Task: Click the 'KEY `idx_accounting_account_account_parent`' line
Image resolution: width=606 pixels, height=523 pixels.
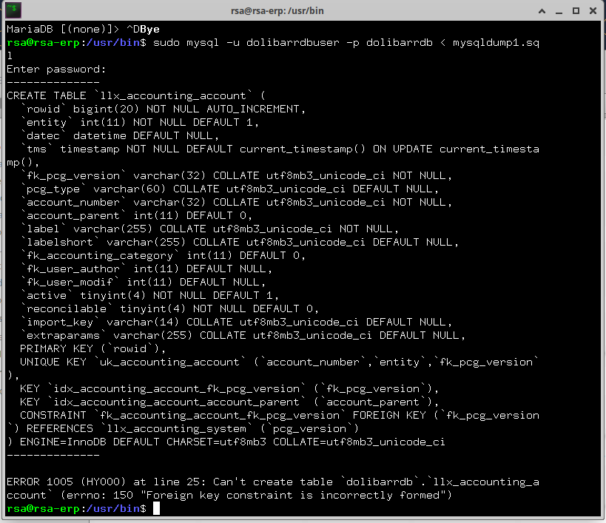Action: click(x=229, y=402)
